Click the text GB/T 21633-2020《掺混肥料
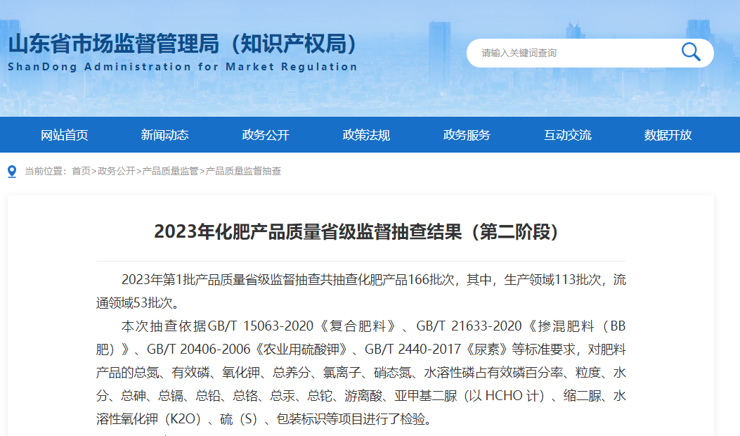The height and width of the screenshot is (436, 740). click(x=505, y=326)
